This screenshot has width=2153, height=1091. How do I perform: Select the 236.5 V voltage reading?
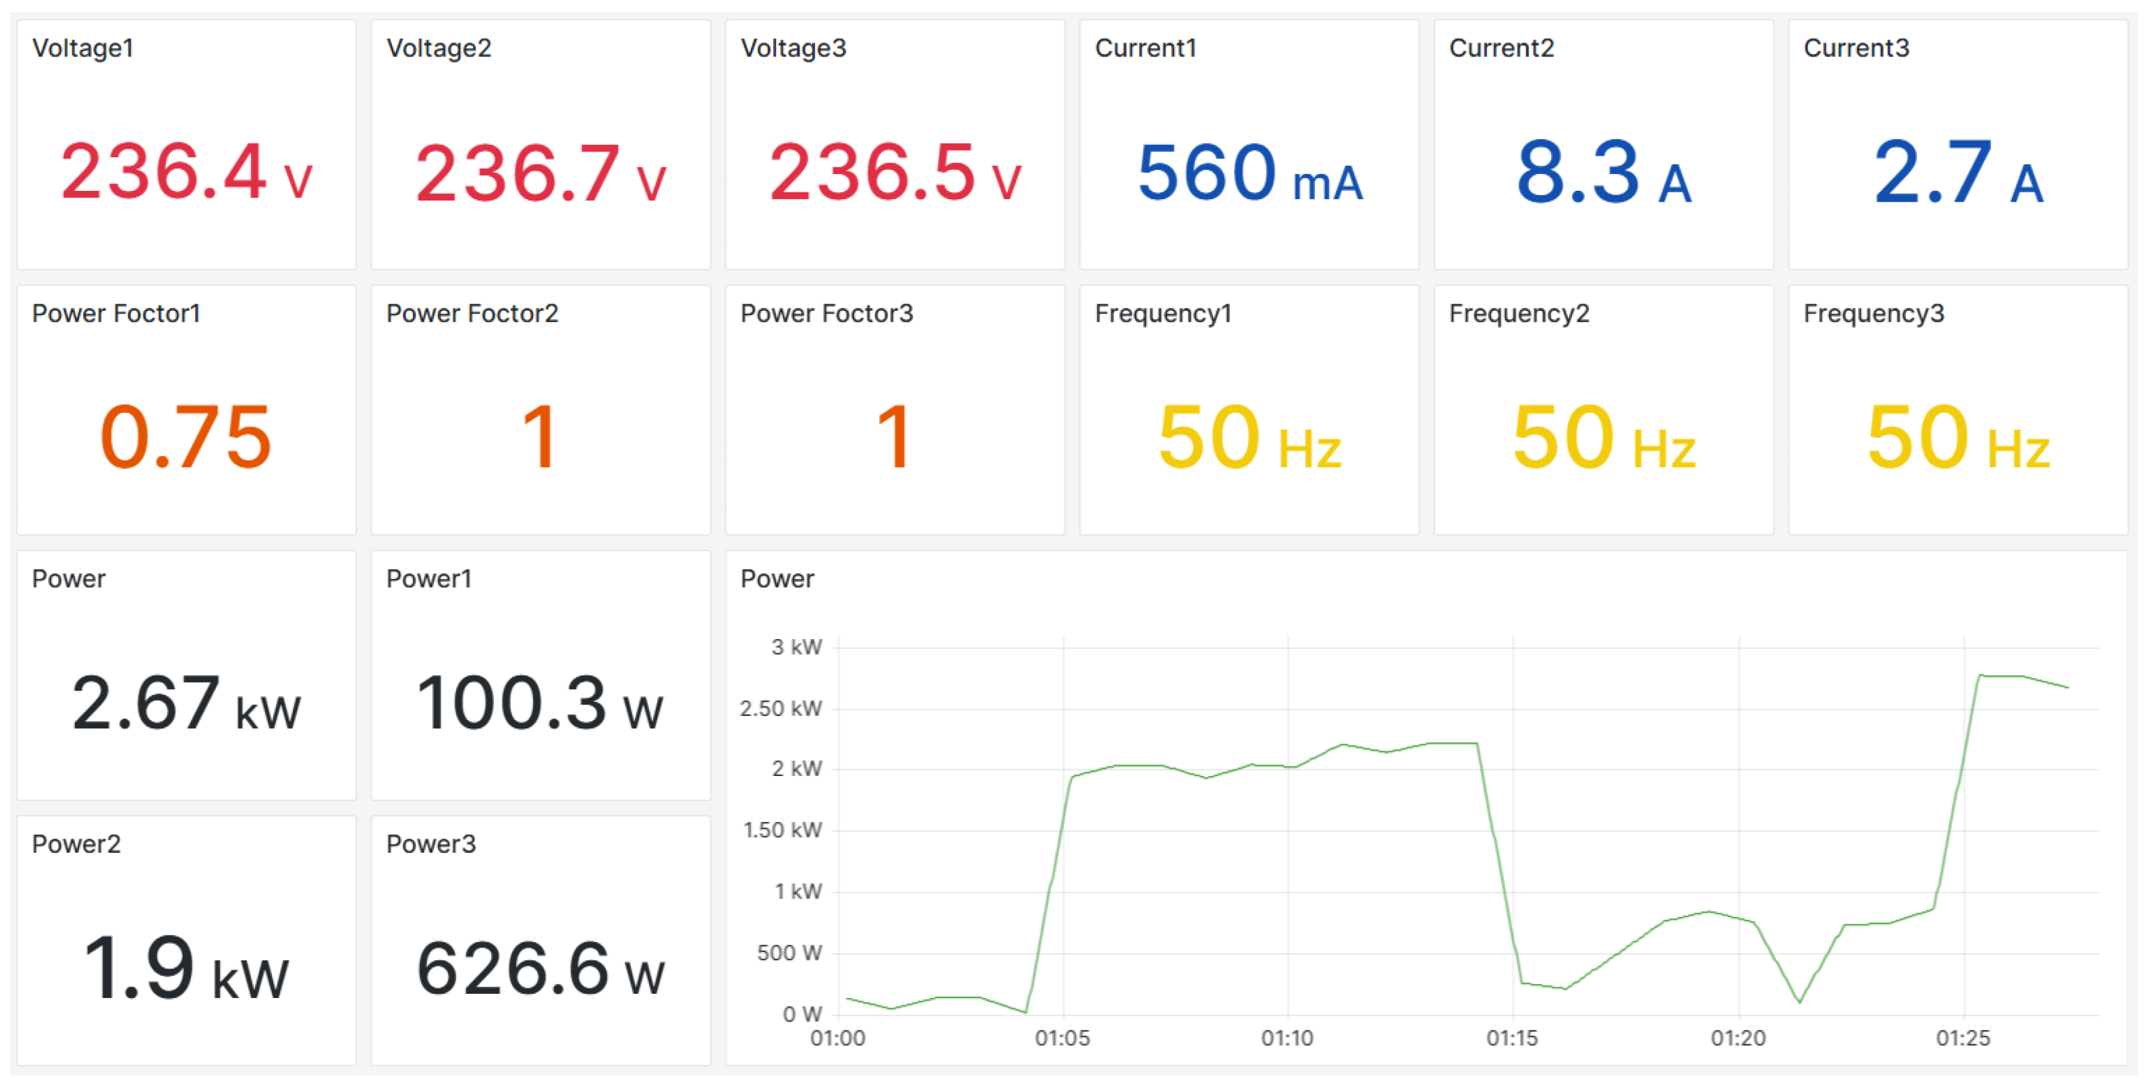pos(895,172)
